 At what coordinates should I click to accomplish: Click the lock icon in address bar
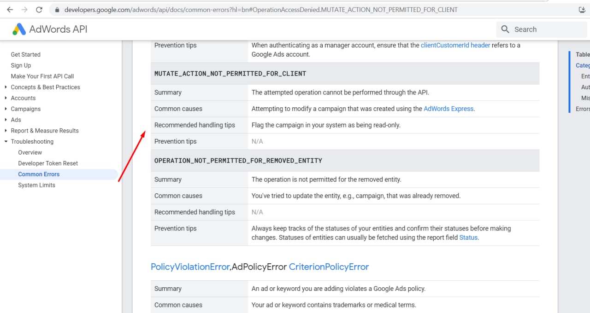[57, 10]
